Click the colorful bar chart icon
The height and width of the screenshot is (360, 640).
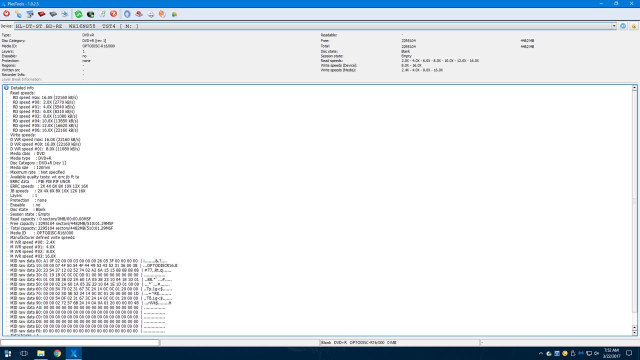tap(174, 14)
